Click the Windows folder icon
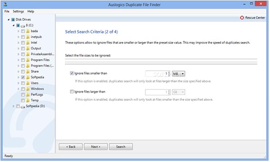 tap(28, 89)
